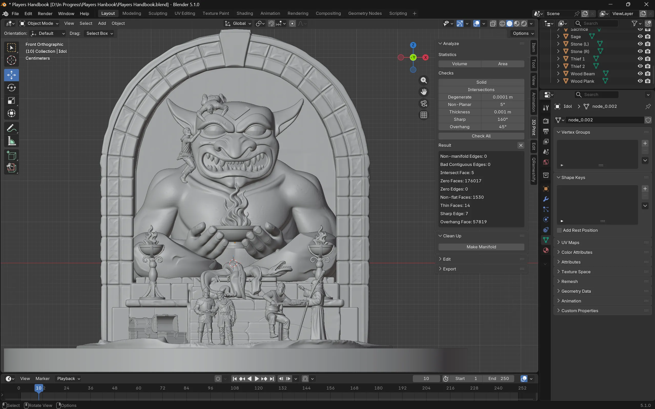Select the Rotate tool
655x409 pixels.
[x=11, y=88]
